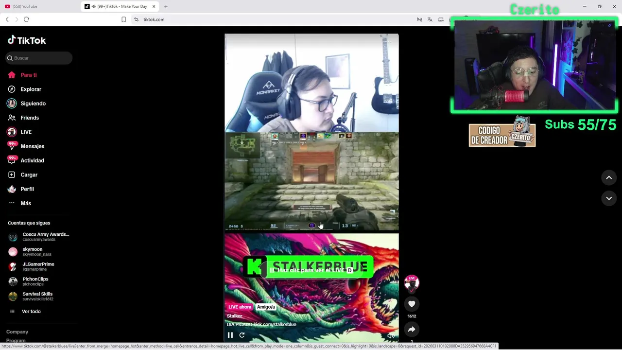622x350 pixels.
Task: Reload the live stream preview
Action: pyautogui.click(x=242, y=335)
